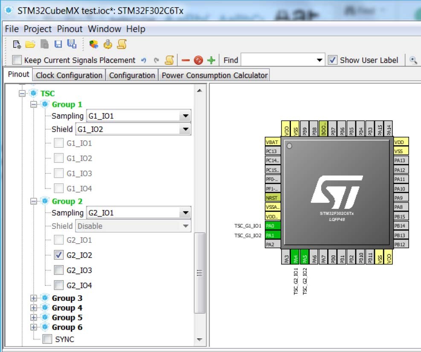Open Group 1 Shield dropdown G1_IO2
The width and height of the screenshot is (421, 352).
coord(133,129)
